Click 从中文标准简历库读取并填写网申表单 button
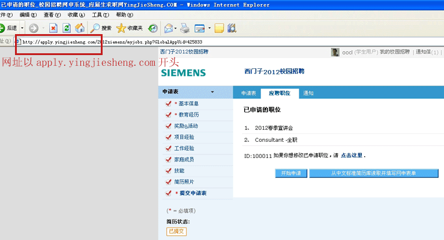444x240 pixels. click(x=374, y=173)
